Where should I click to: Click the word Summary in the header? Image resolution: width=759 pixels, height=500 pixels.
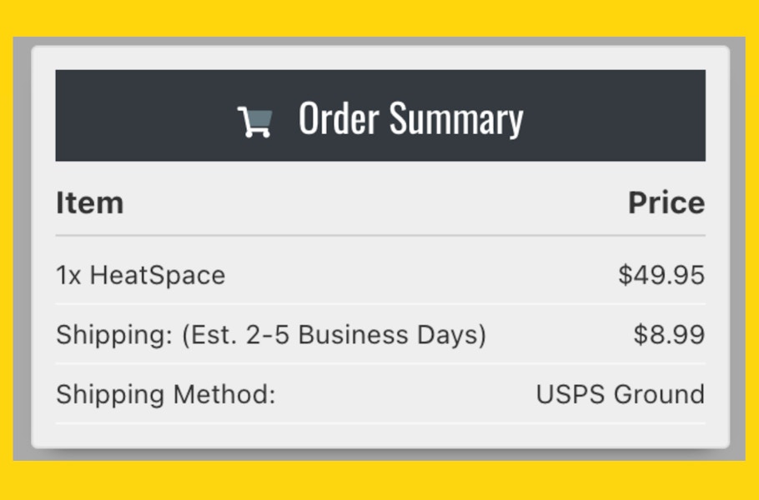[x=456, y=120]
